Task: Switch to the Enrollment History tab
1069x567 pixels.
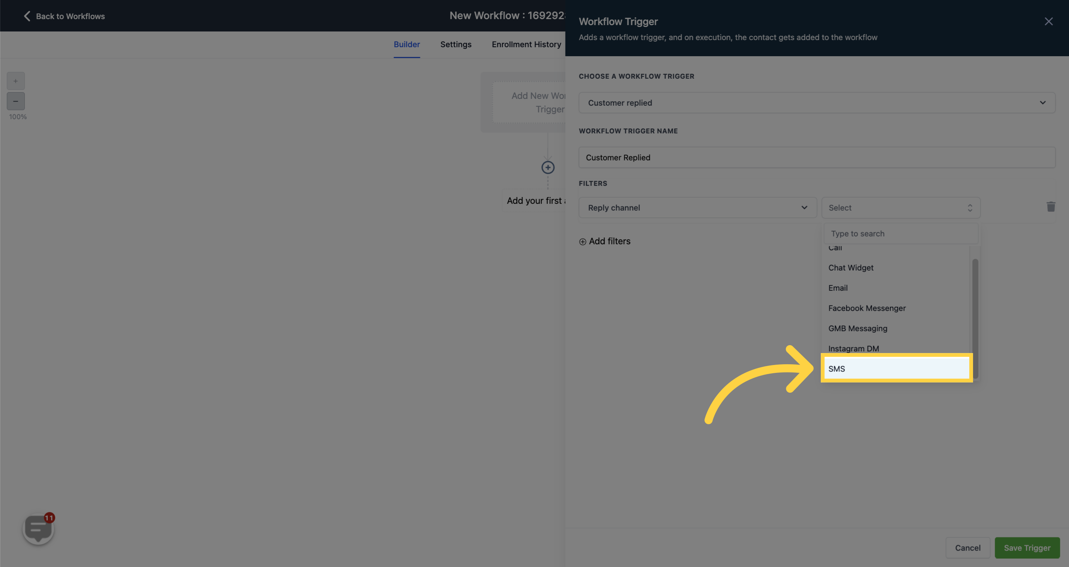Action: click(527, 45)
